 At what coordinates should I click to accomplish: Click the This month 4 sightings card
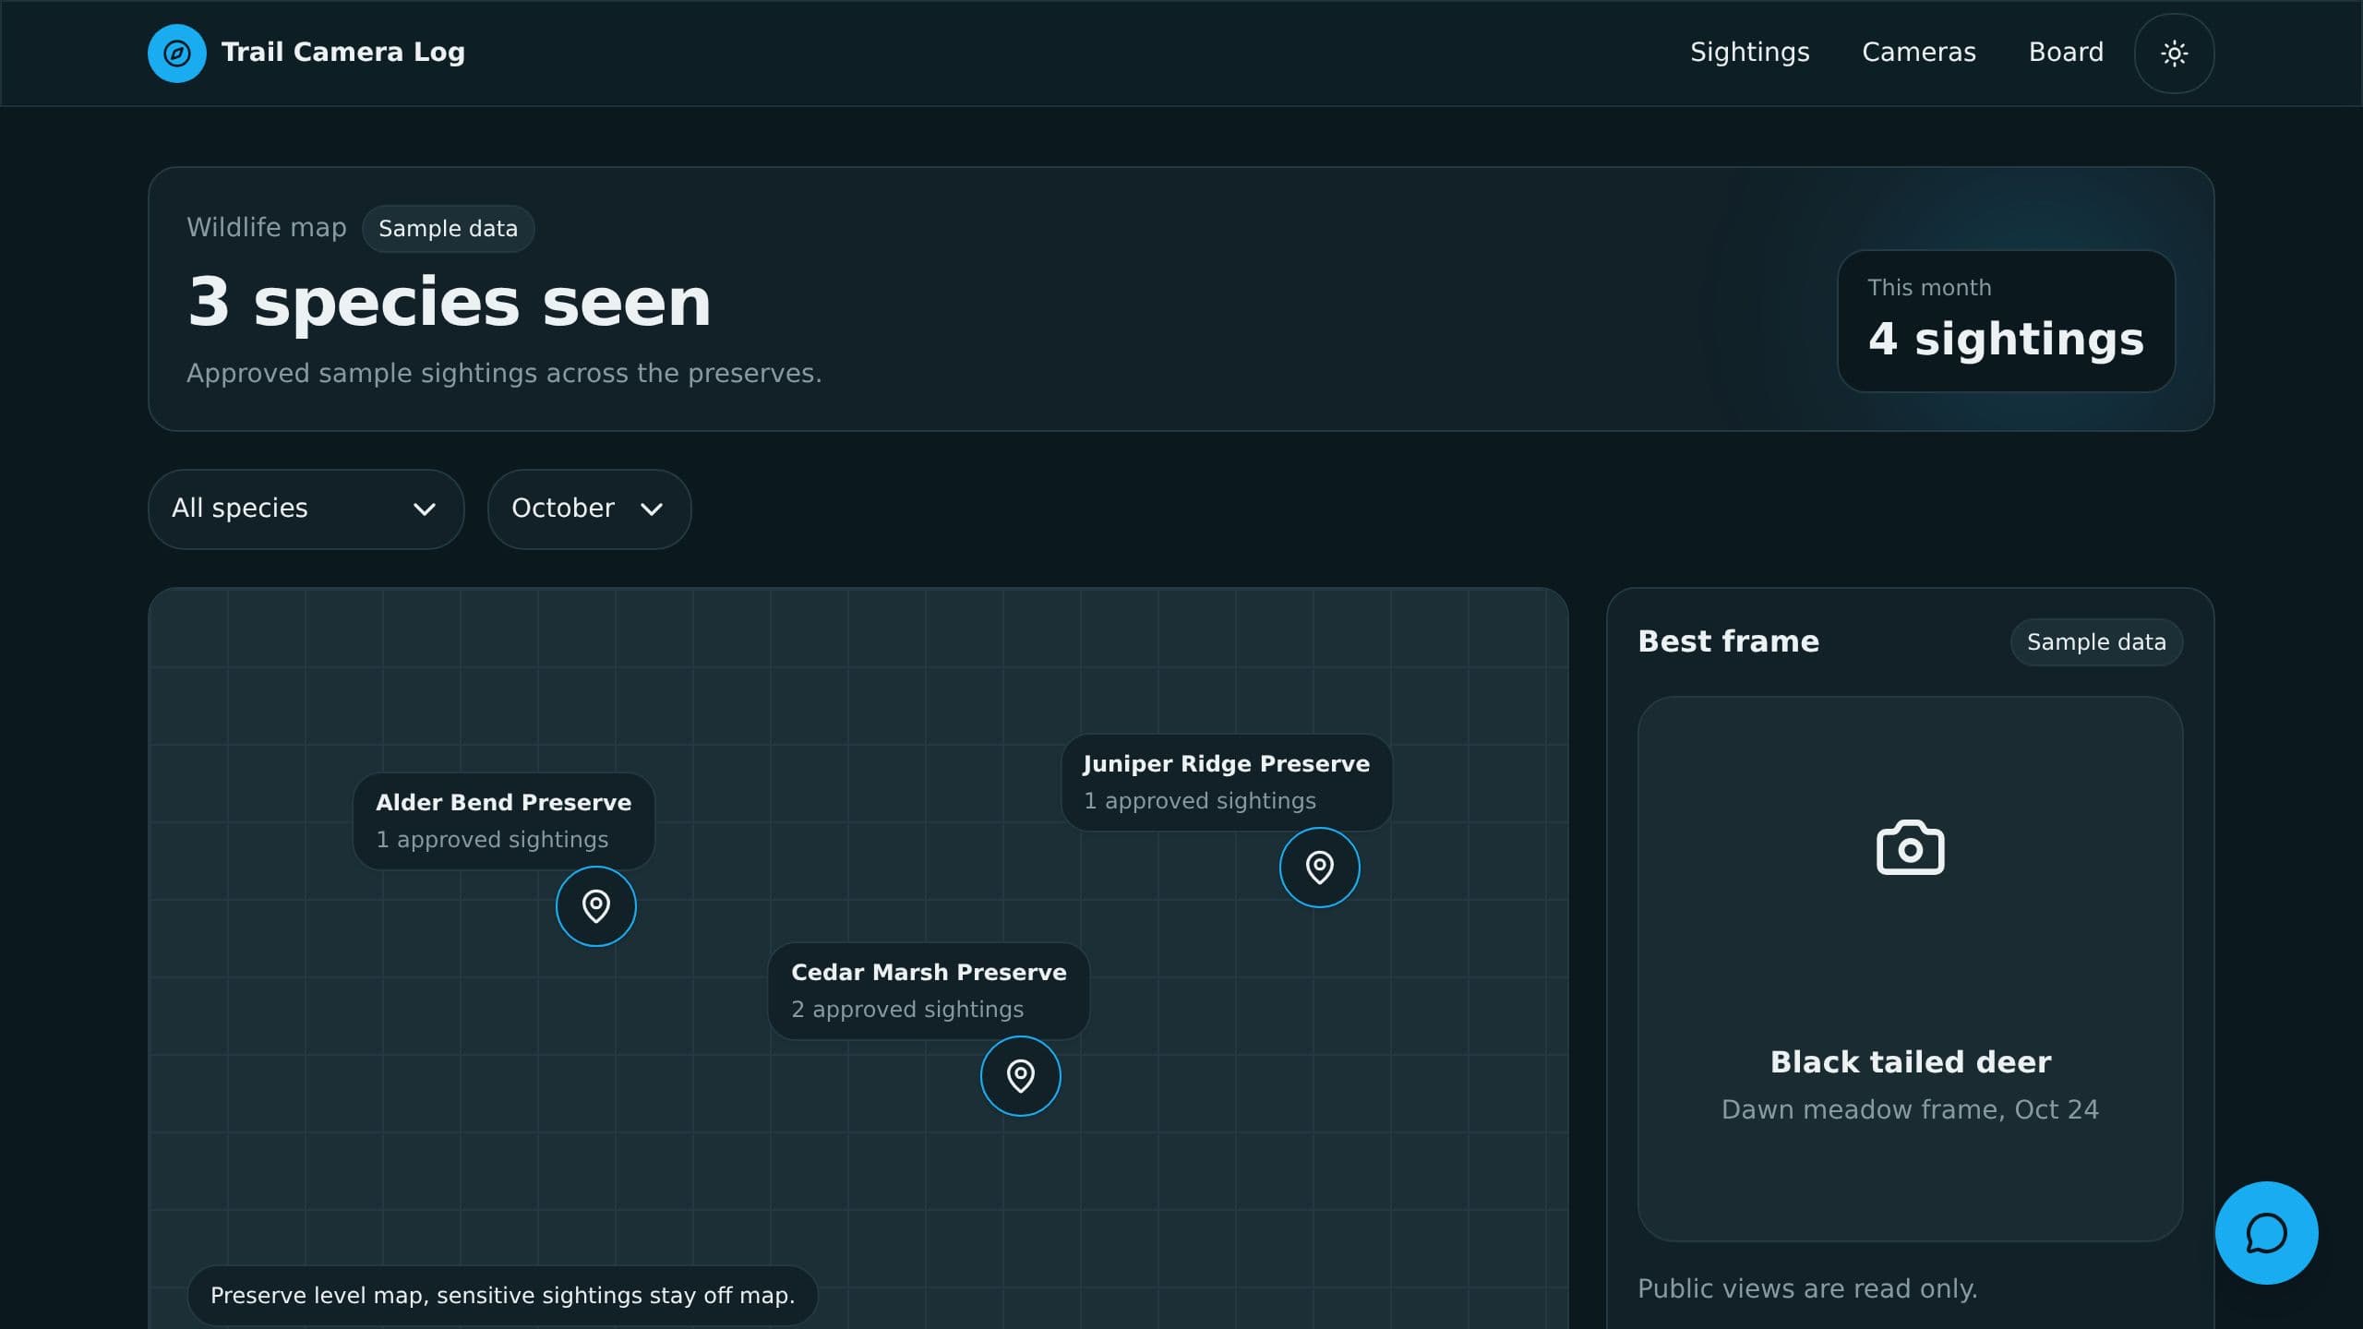coord(2006,320)
